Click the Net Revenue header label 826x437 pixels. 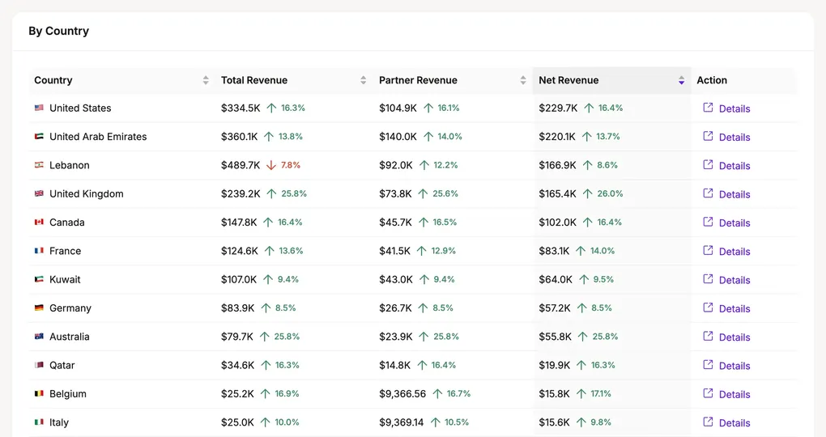coord(568,80)
